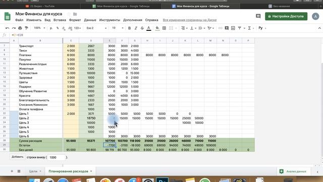
Task: Open the functions sigma menu
Action: click(x=249, y=28)
